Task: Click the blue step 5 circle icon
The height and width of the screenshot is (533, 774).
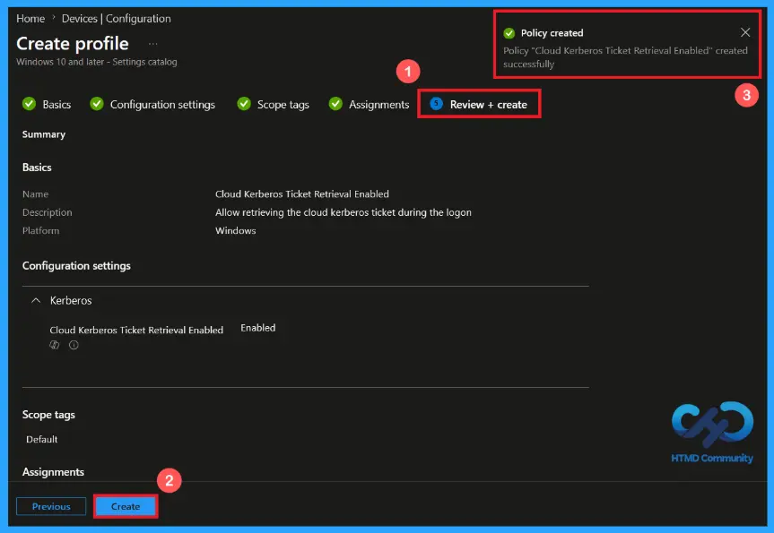Action: pos(437,104)
